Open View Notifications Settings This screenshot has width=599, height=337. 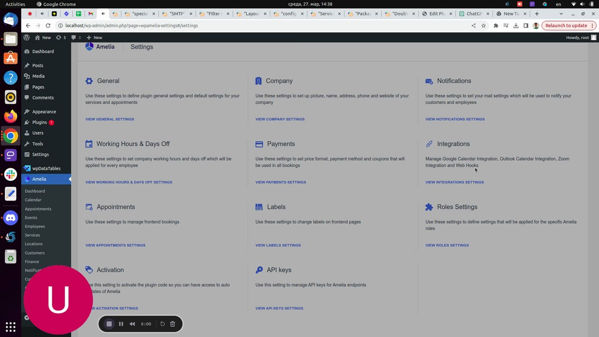pyautogui.click(x=455, y=119)
